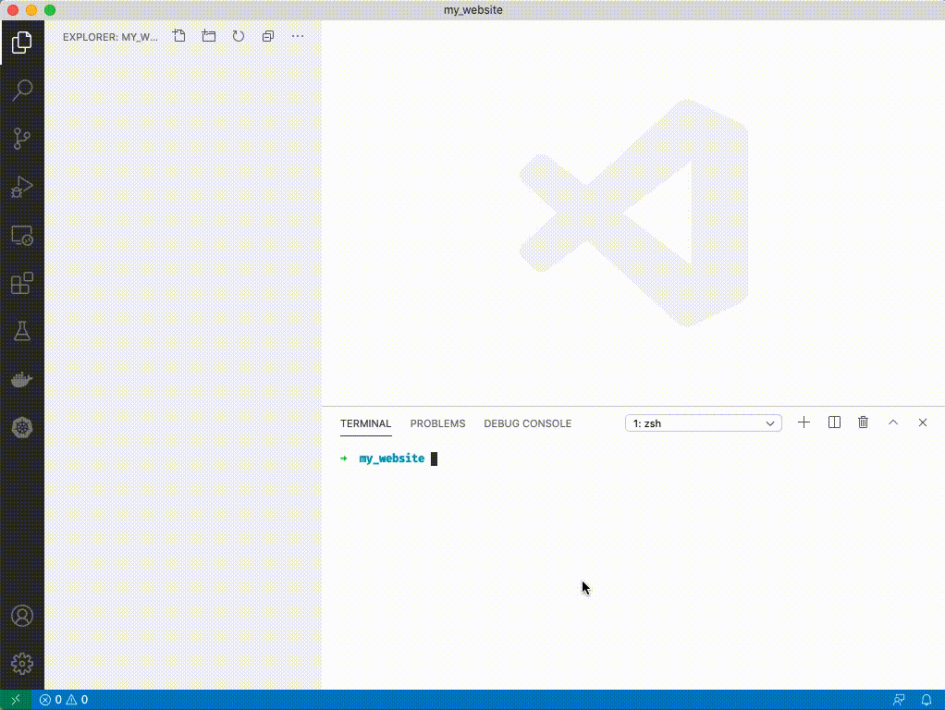The image size is (945, 710).
Task: Create a new file in the Explorer
Action: pos(178,36)
